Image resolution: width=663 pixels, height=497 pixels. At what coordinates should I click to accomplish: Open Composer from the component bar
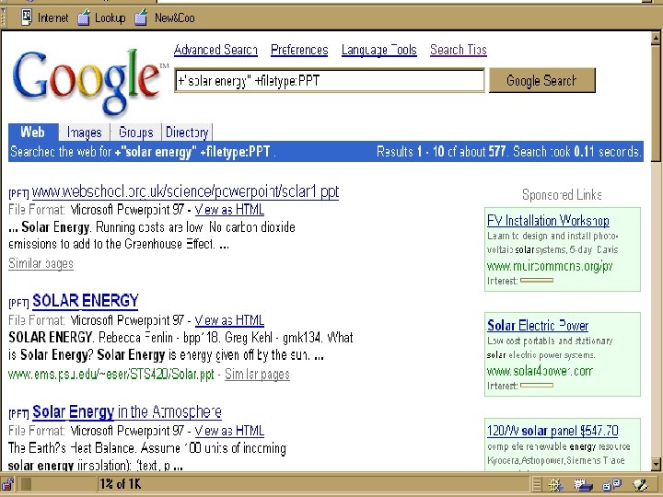coord(641,485)
